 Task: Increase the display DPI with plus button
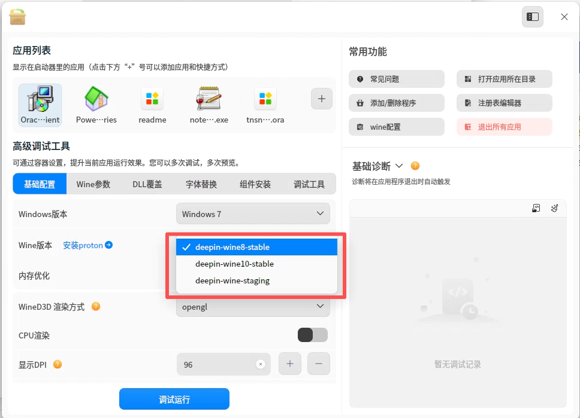click(x=290, y=364)
